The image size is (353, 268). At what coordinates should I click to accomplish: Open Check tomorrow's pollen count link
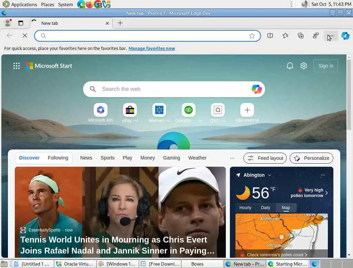(277, 255)
